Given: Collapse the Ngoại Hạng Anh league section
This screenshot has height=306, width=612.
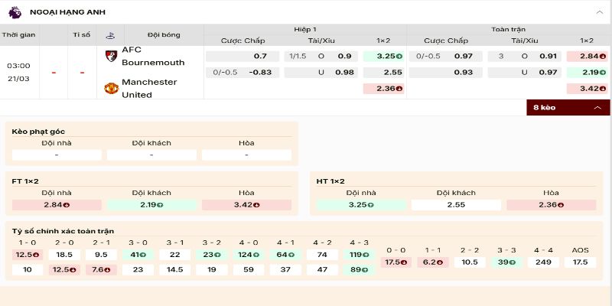Looking at the screenshot, I should click(599, 12).
